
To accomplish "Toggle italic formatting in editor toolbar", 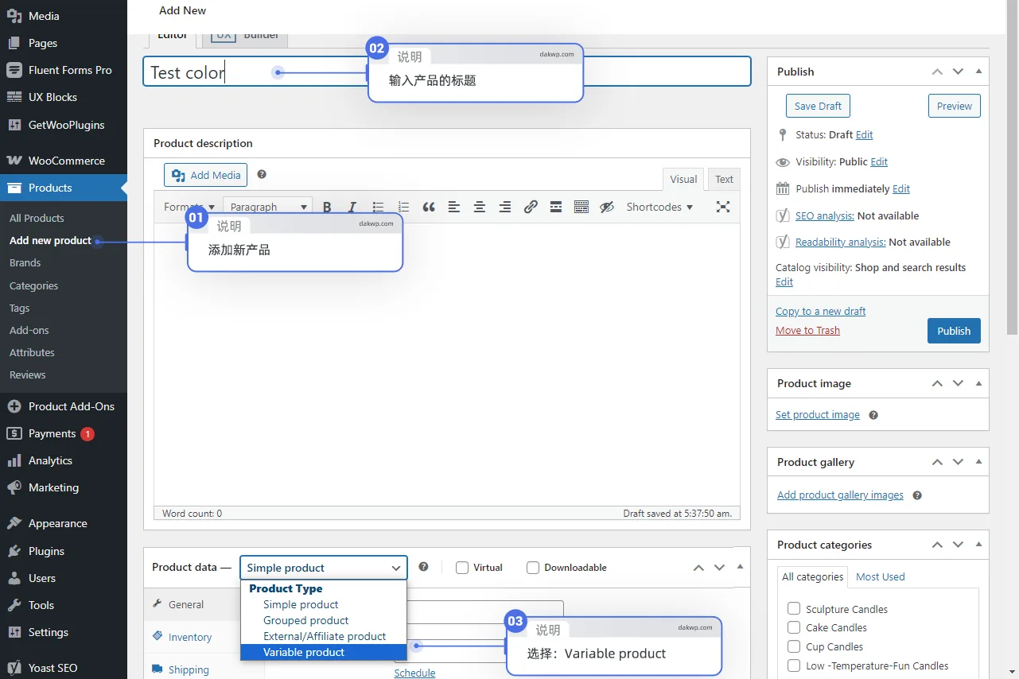I will pos(352,207).
